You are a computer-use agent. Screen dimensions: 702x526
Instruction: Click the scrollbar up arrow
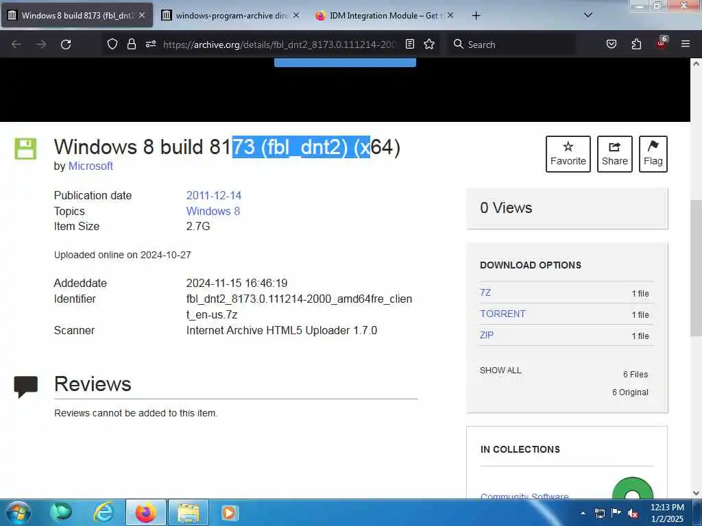696,64
